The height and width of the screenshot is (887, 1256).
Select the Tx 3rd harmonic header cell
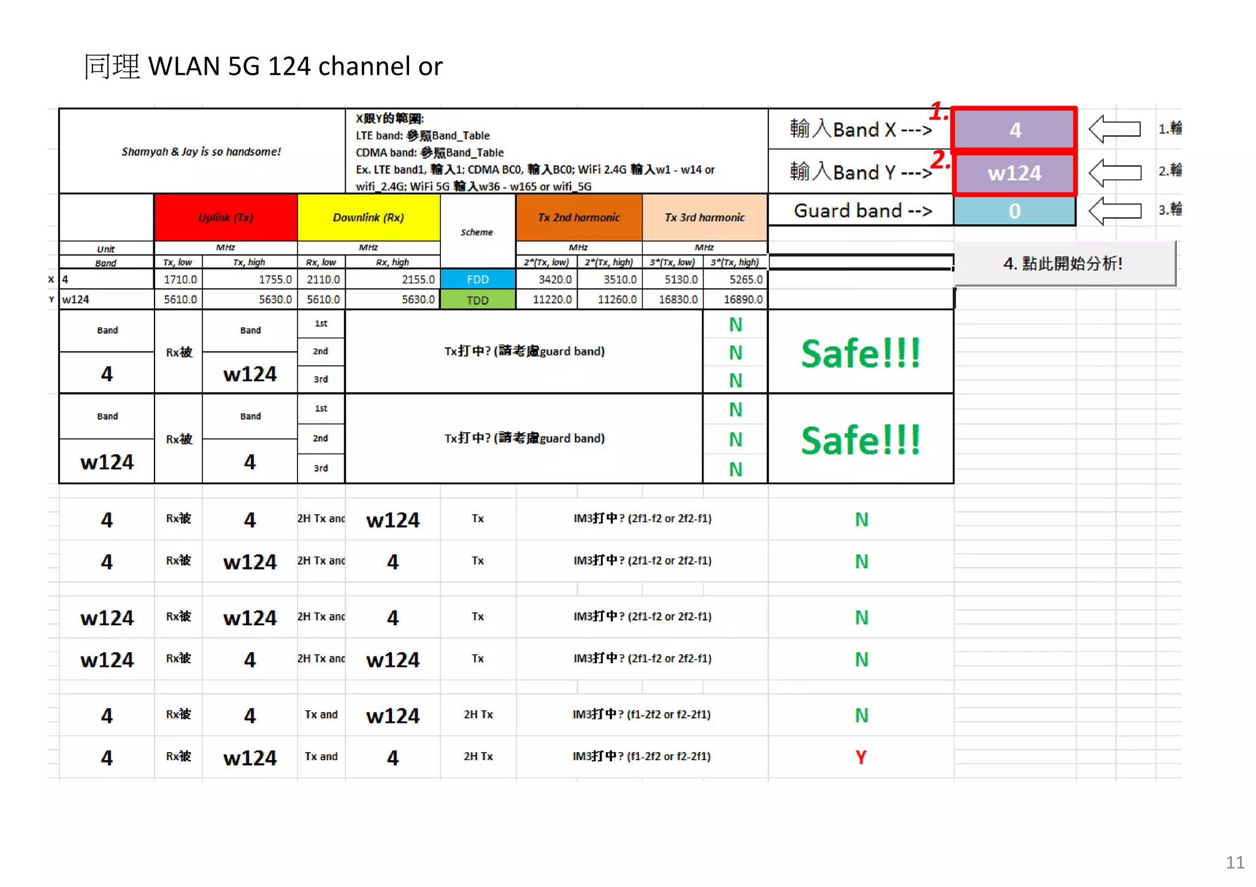(x=705, y=218)
